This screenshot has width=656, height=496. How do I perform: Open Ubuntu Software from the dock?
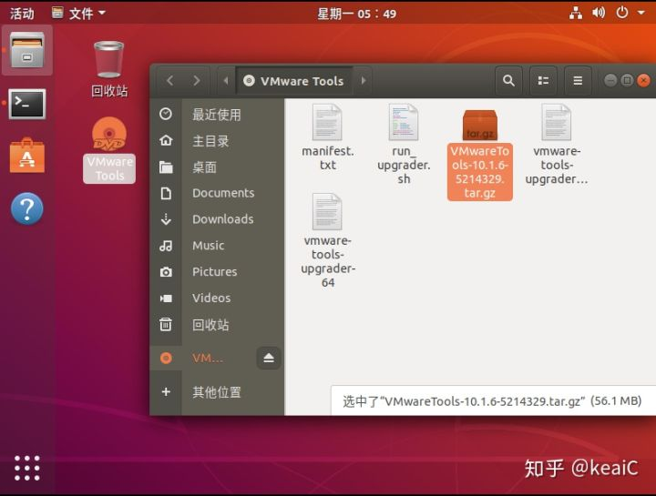[x=27, y=156]
